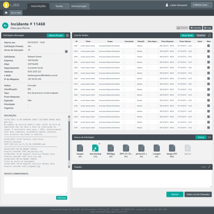Download the mm_backup CFG attachment
The width and height of the screenshot is (214, 214).
point(95,148)
